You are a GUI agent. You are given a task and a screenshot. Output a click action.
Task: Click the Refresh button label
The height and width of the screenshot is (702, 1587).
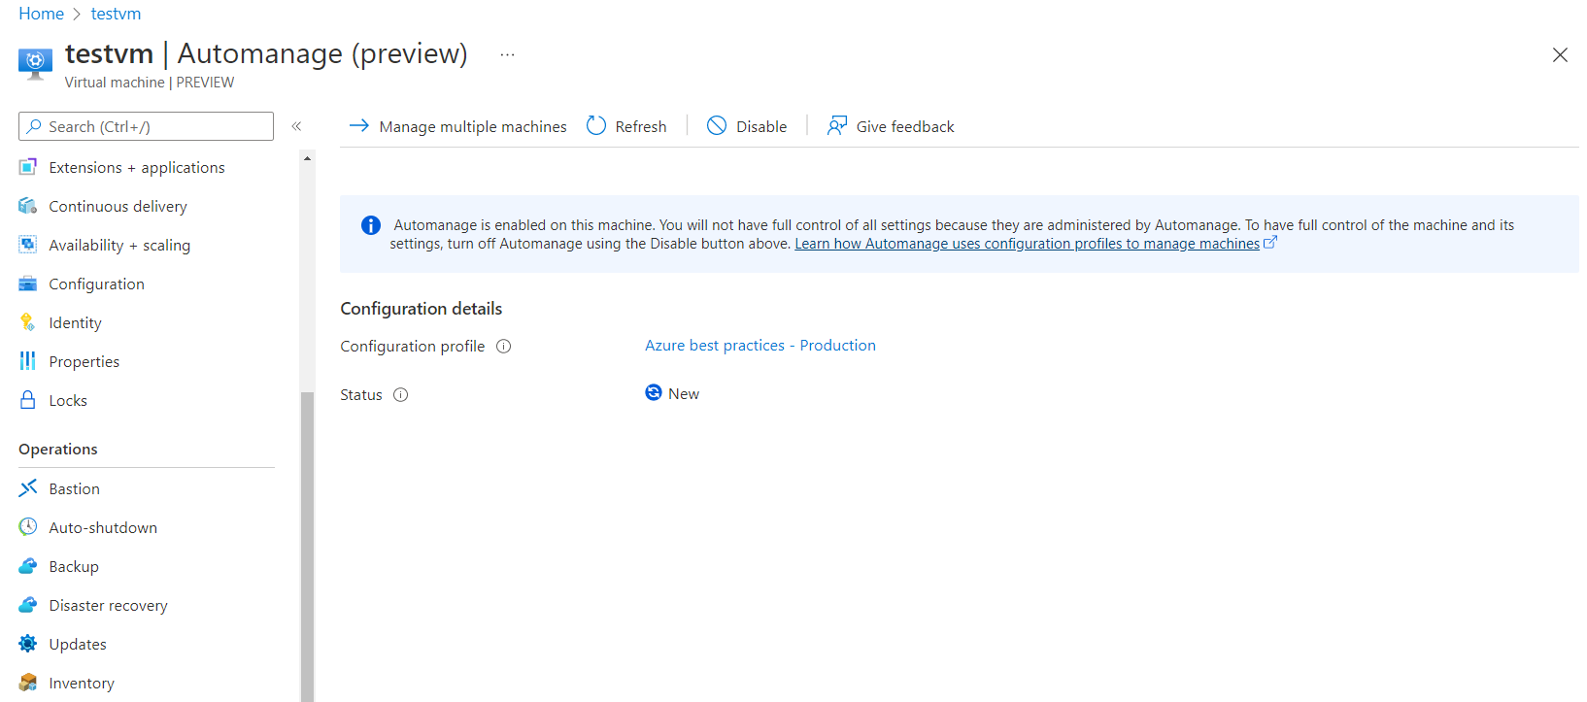(x=641, y=127)
